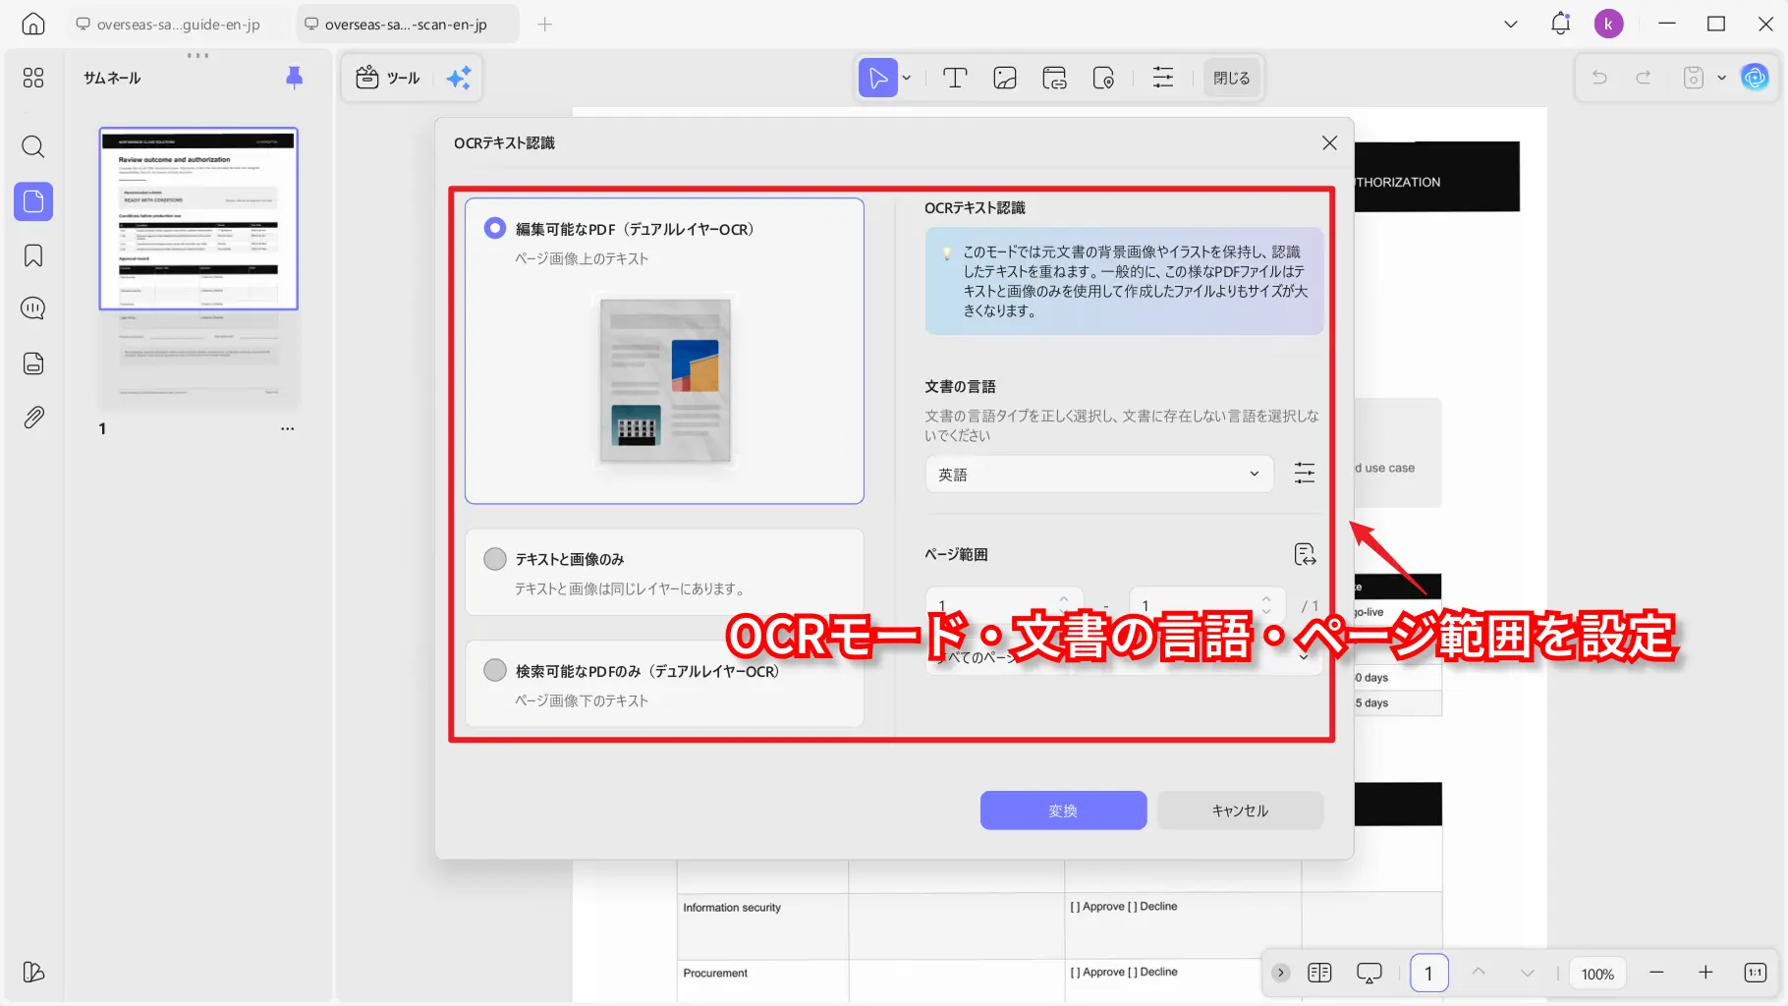This screenshot has height=1006, width=1788.
Task: Expand the save options dropdown arrow
Action: (x=1721, y=78)
